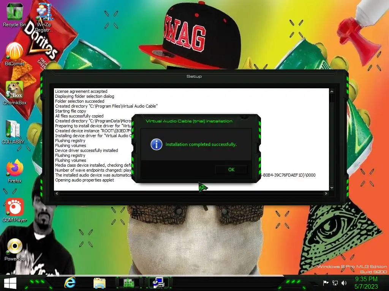
Task: Launch PowerISO from the desktop
Action: coord(14,249)
